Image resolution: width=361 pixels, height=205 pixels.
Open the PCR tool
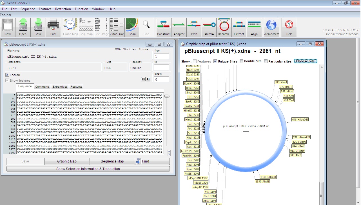point(194,27)
